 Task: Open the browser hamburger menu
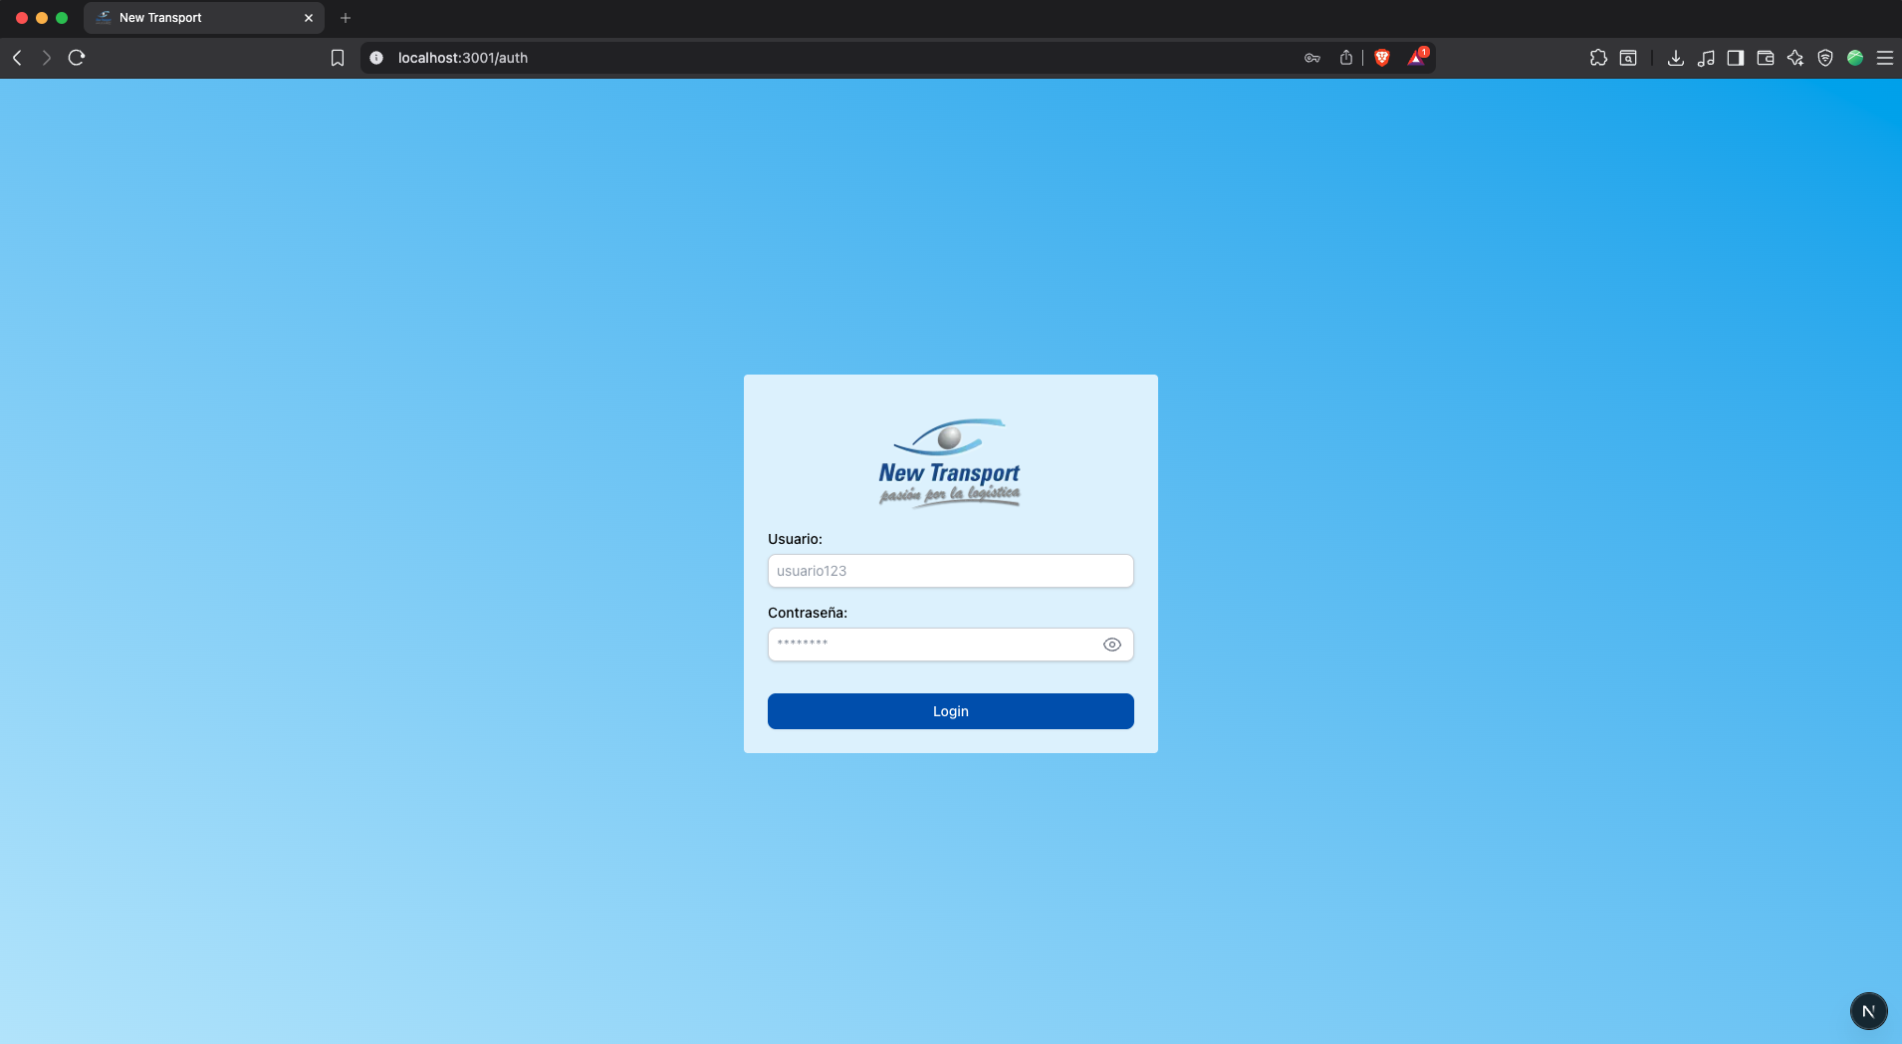point(1885,58)
